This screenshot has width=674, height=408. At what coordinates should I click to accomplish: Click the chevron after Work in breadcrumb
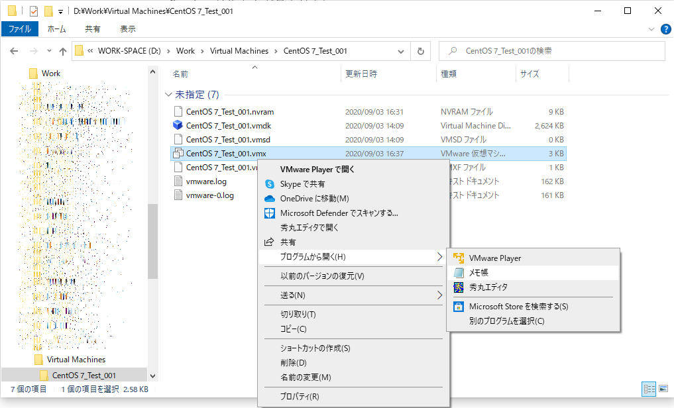tap(202, 51)
